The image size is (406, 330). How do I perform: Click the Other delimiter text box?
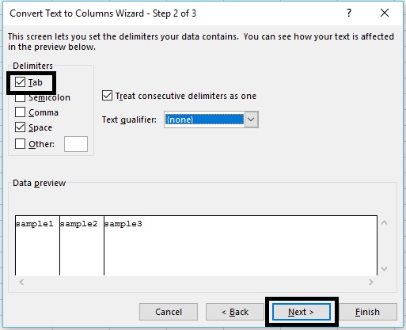[x=76, y=144]
